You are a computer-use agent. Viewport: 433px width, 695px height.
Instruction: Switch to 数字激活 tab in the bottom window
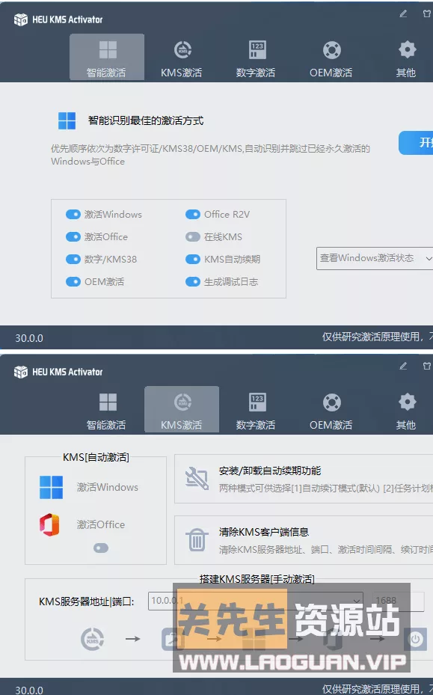257,409
